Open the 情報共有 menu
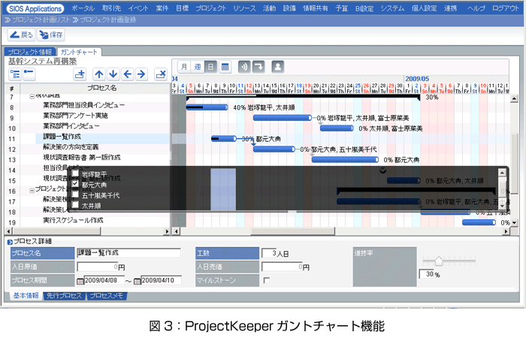Viewport: 526px width, 338px height. pyautogui.click(x=316, y=8)
